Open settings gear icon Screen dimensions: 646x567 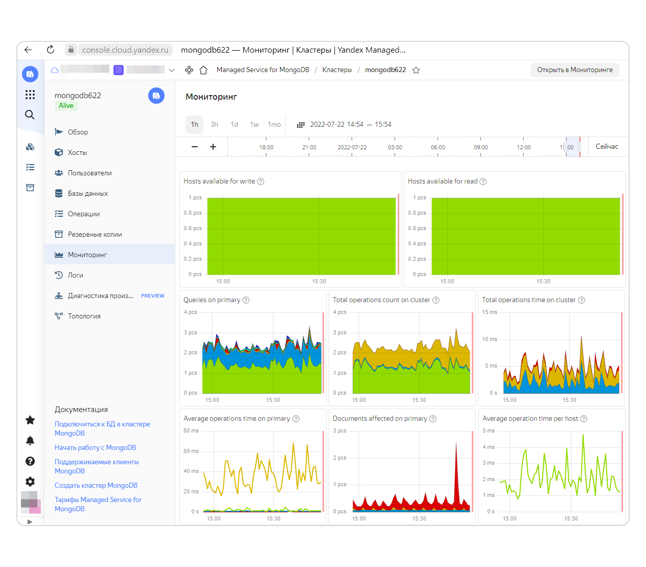pos(30,482)
